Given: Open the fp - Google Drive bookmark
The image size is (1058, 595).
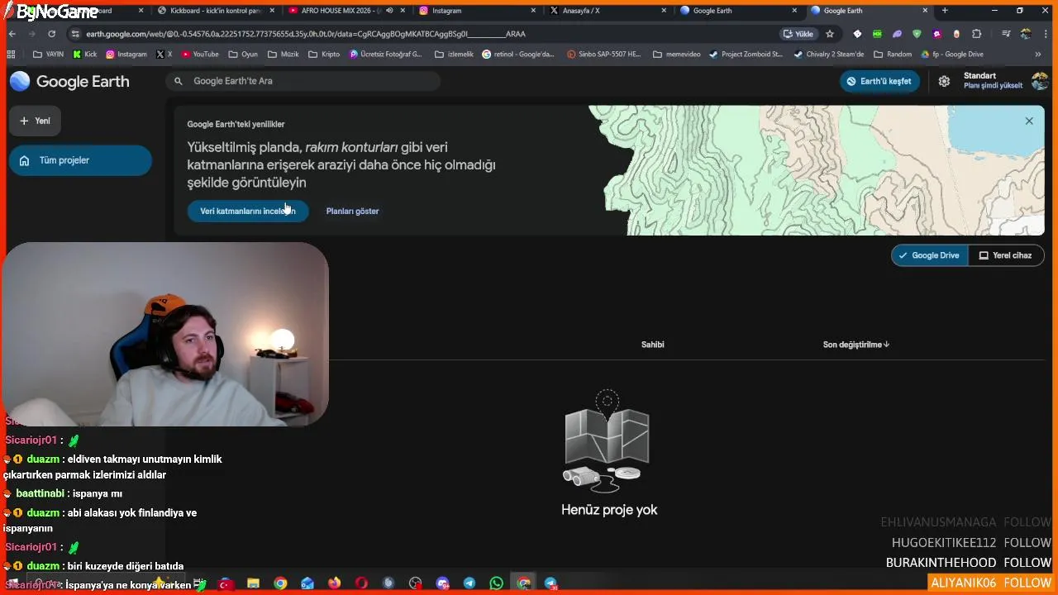Looking at the screenshot, I should click(x=952, y=55).
